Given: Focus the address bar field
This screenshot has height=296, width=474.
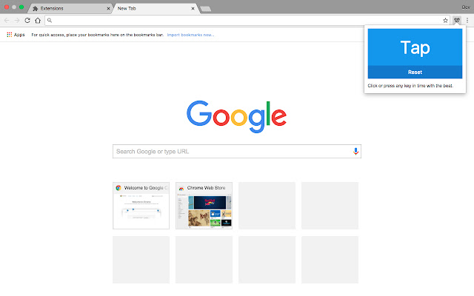Looking at the screenshot, I should [x=247, y=20].
